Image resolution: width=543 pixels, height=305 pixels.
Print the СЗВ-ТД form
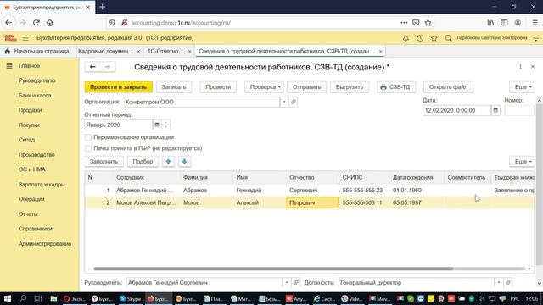[x=396, y=87]
